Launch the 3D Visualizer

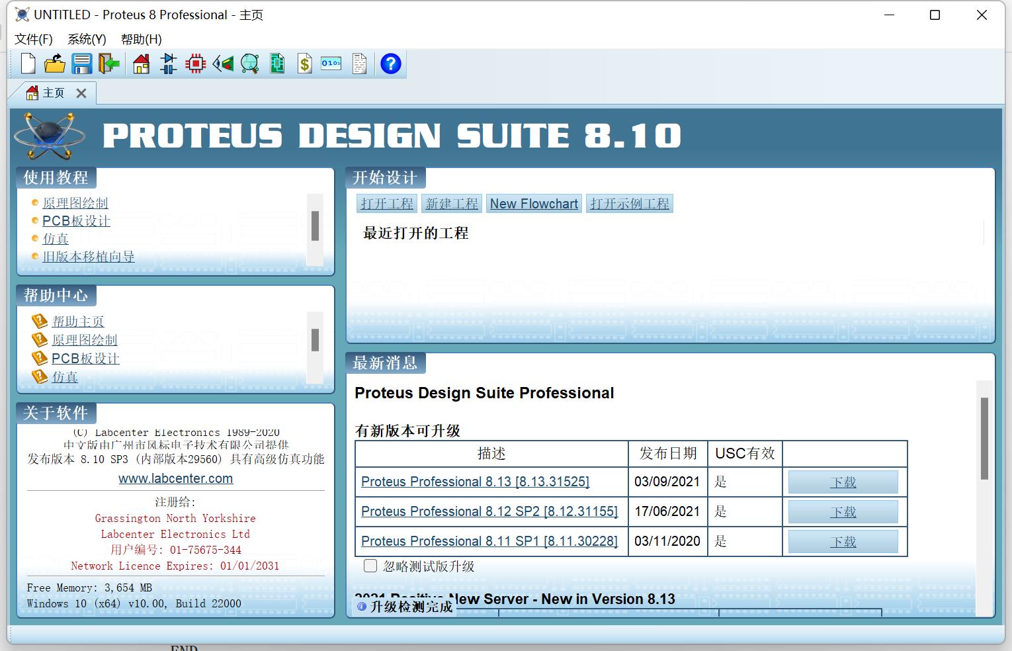tap(223, 64)
